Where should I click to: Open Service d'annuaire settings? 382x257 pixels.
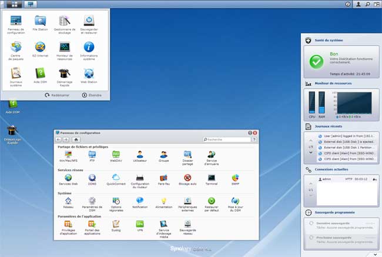[212, 158]
